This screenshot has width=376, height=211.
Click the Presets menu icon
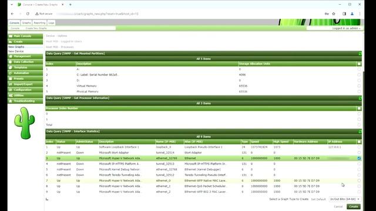(x=11, y=79)
